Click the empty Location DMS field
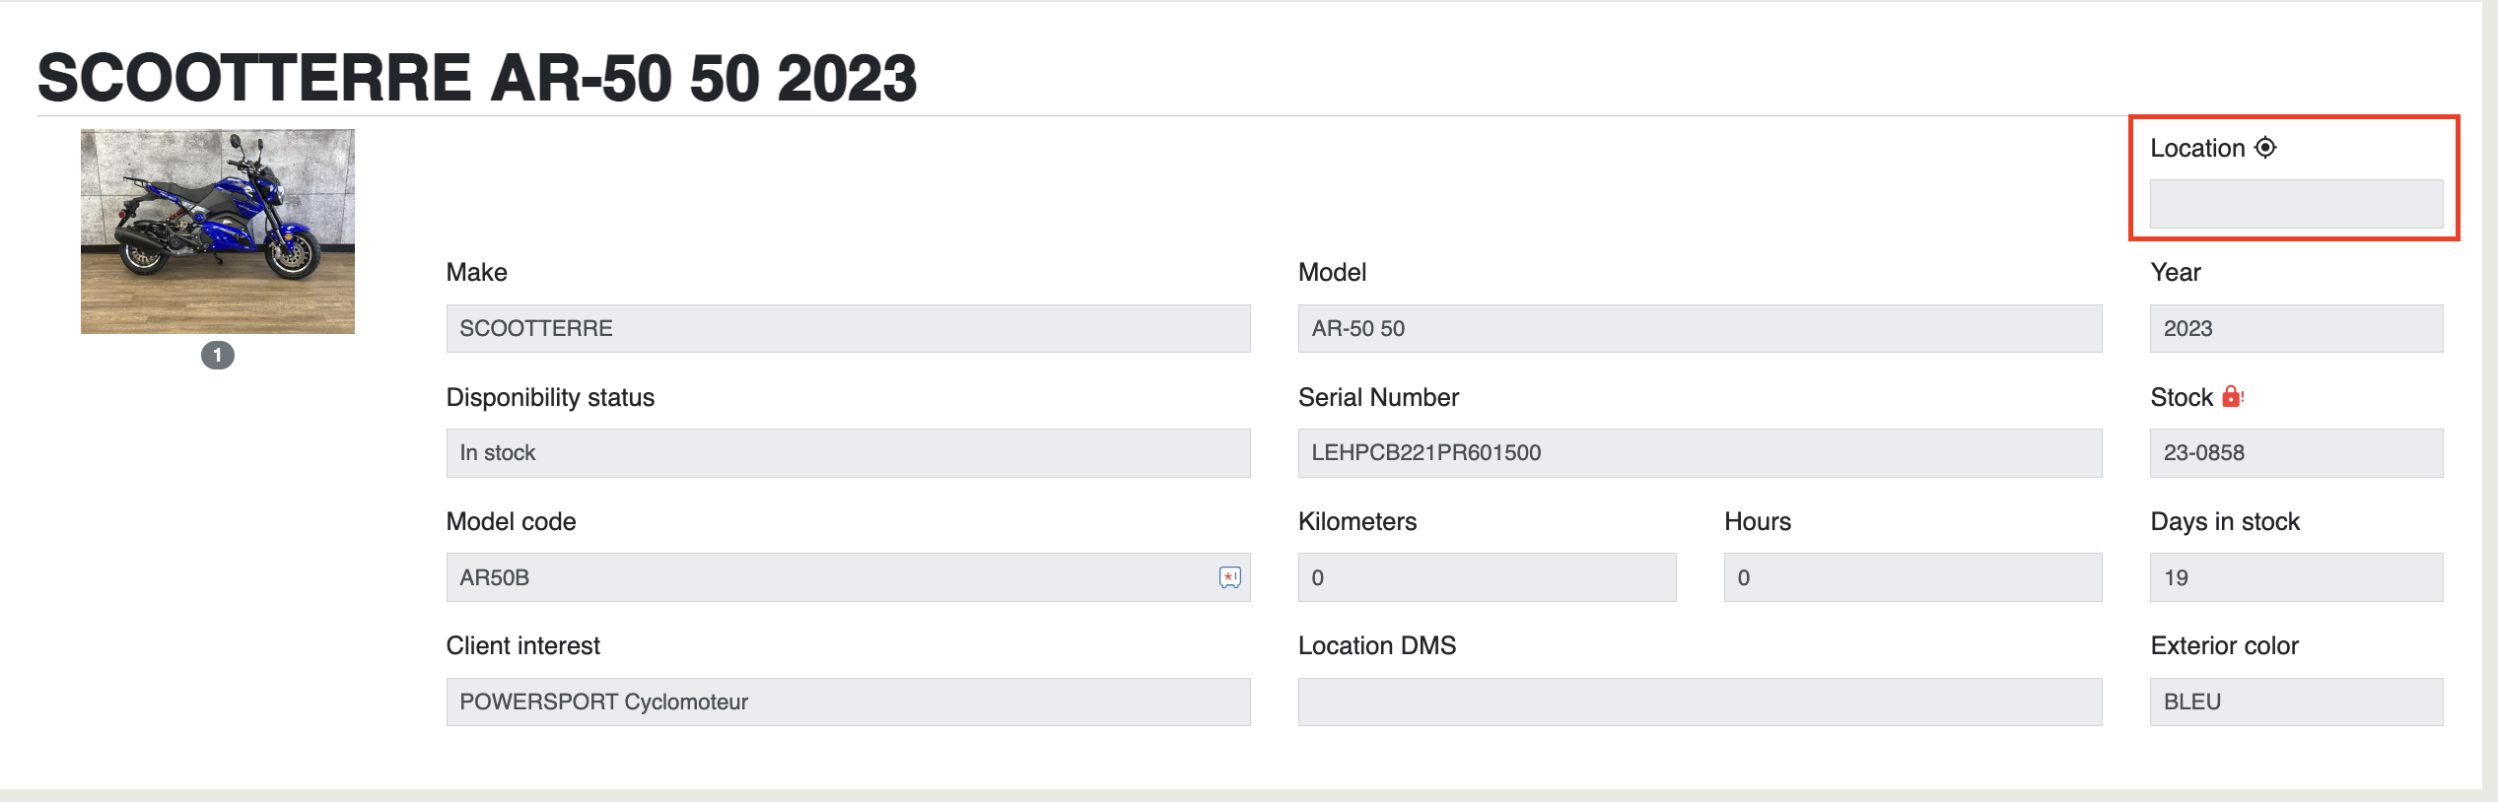This screenshot has height=802, width=2498. coord(1700,702)
